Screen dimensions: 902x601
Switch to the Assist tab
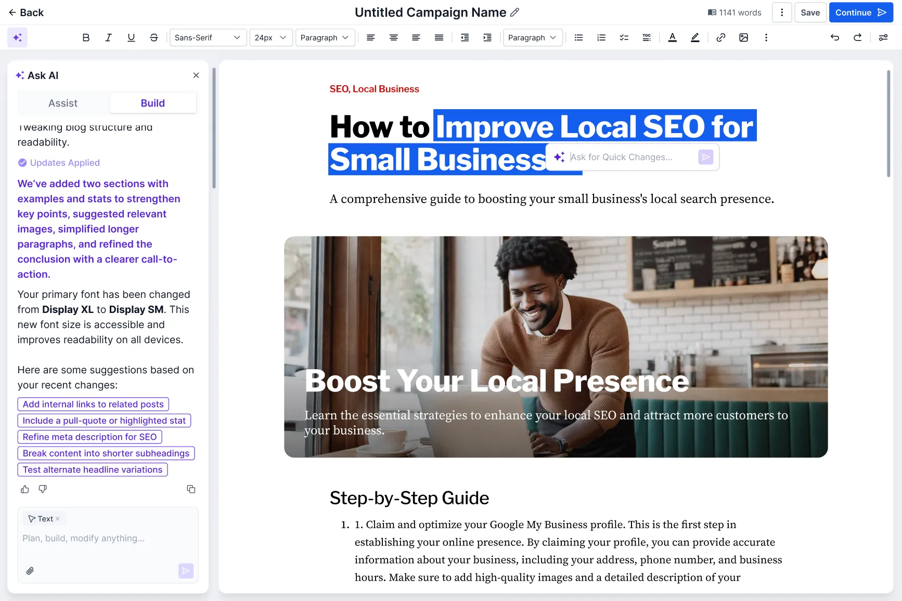(62, 102)
